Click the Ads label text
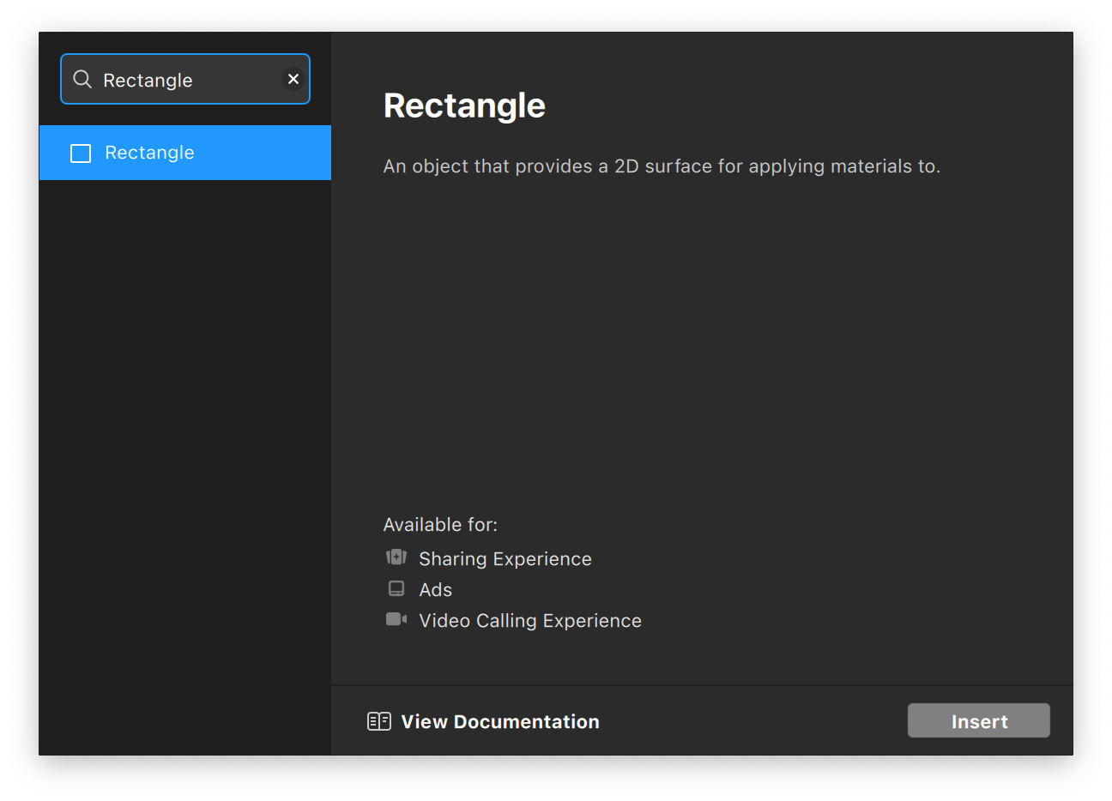 coord(435,590)
